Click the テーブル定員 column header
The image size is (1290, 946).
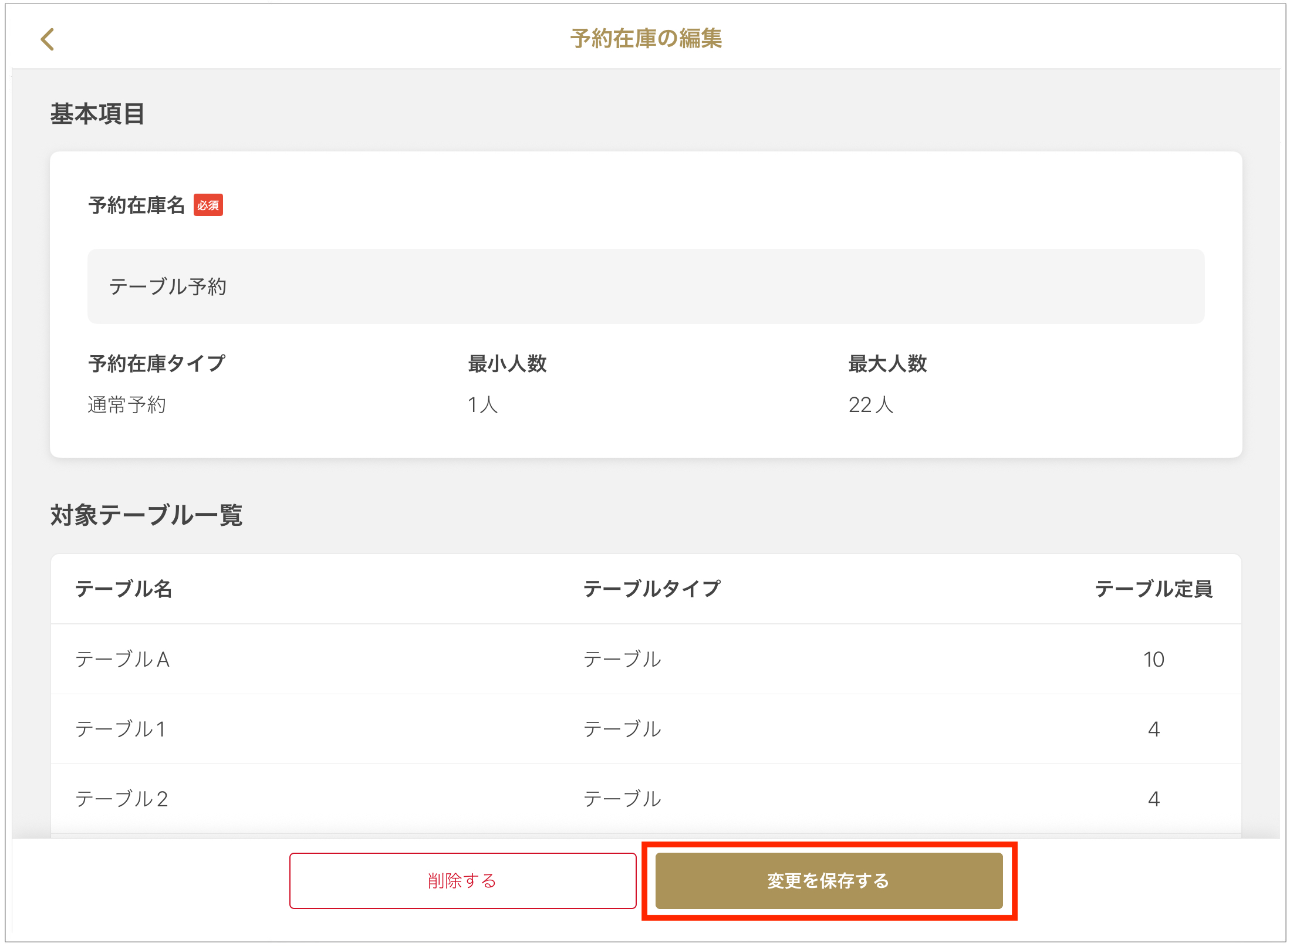(1153, 589)
